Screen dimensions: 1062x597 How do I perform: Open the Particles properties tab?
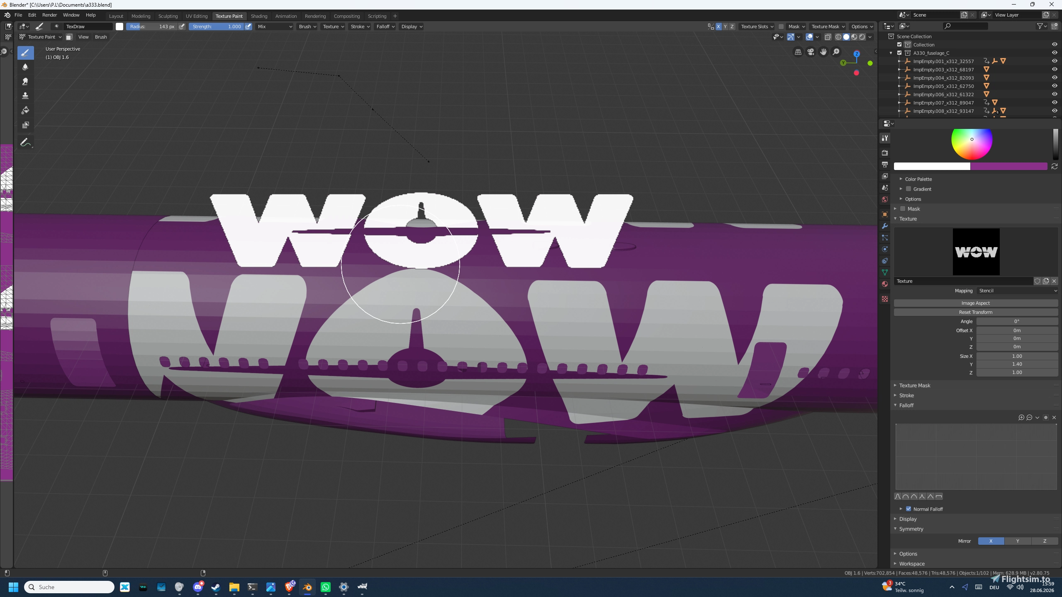(885, 238)
